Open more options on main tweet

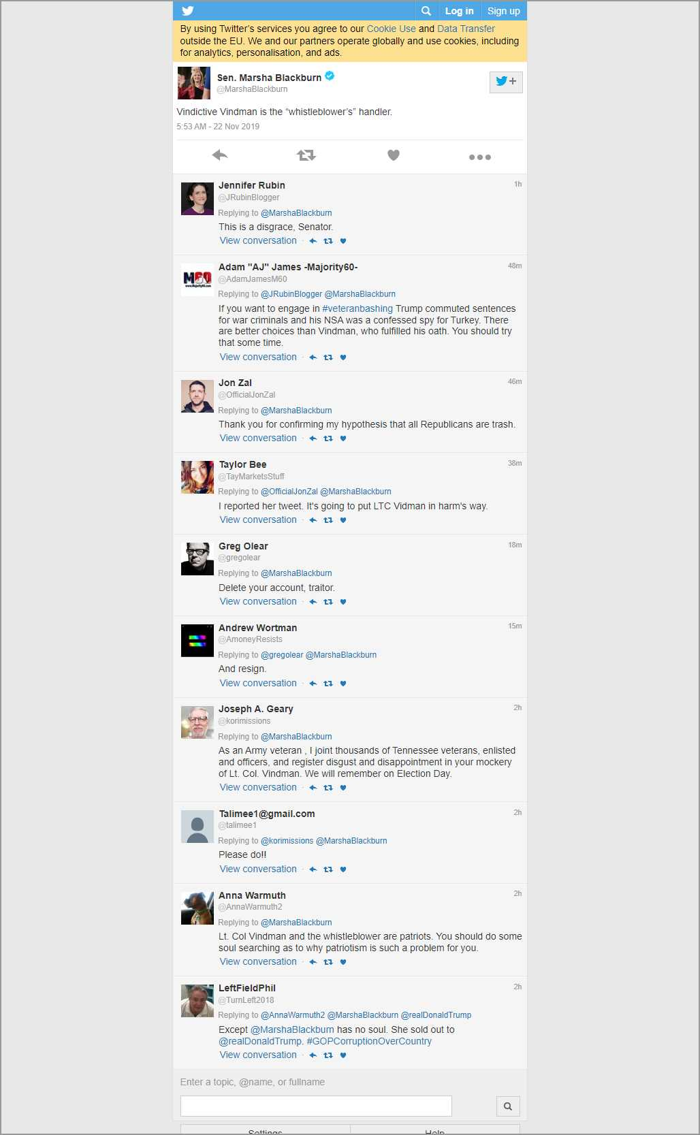click(479, 157)
